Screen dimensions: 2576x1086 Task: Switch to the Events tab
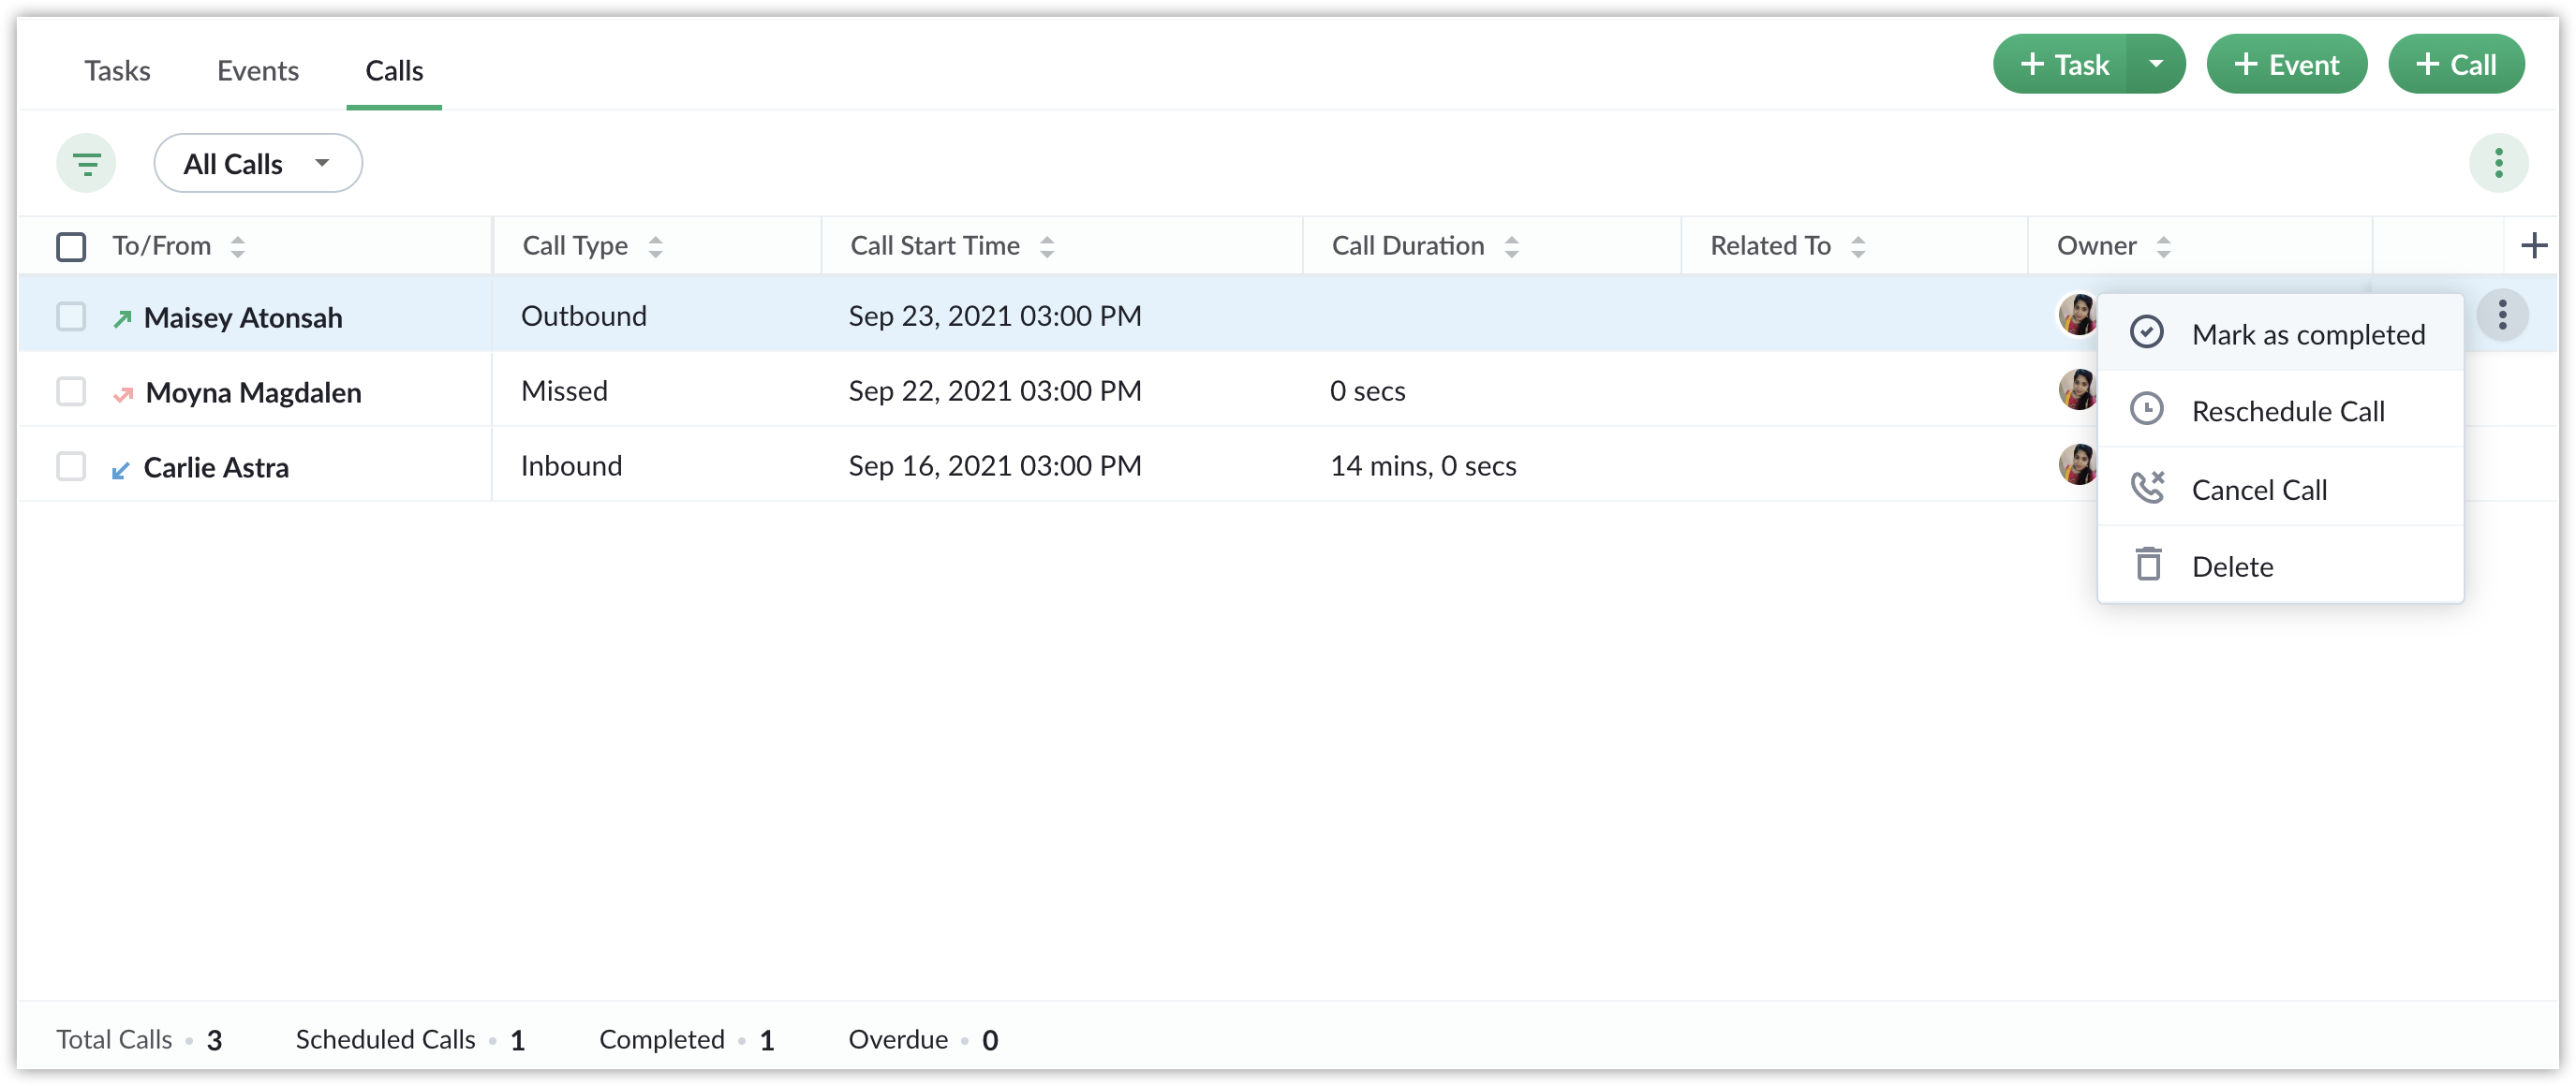click(258, 71)
